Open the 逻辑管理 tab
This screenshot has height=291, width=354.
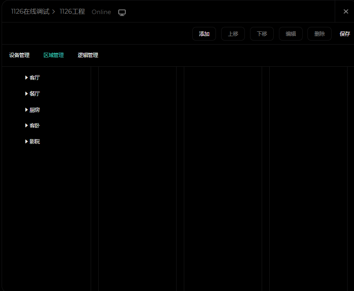(88, 55)
